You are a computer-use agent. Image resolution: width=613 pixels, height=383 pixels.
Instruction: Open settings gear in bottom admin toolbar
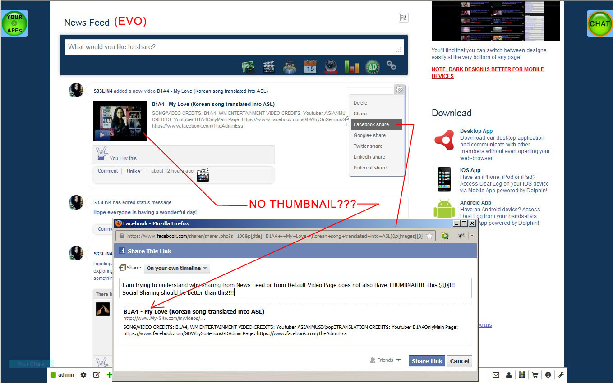tap(83, 375)
